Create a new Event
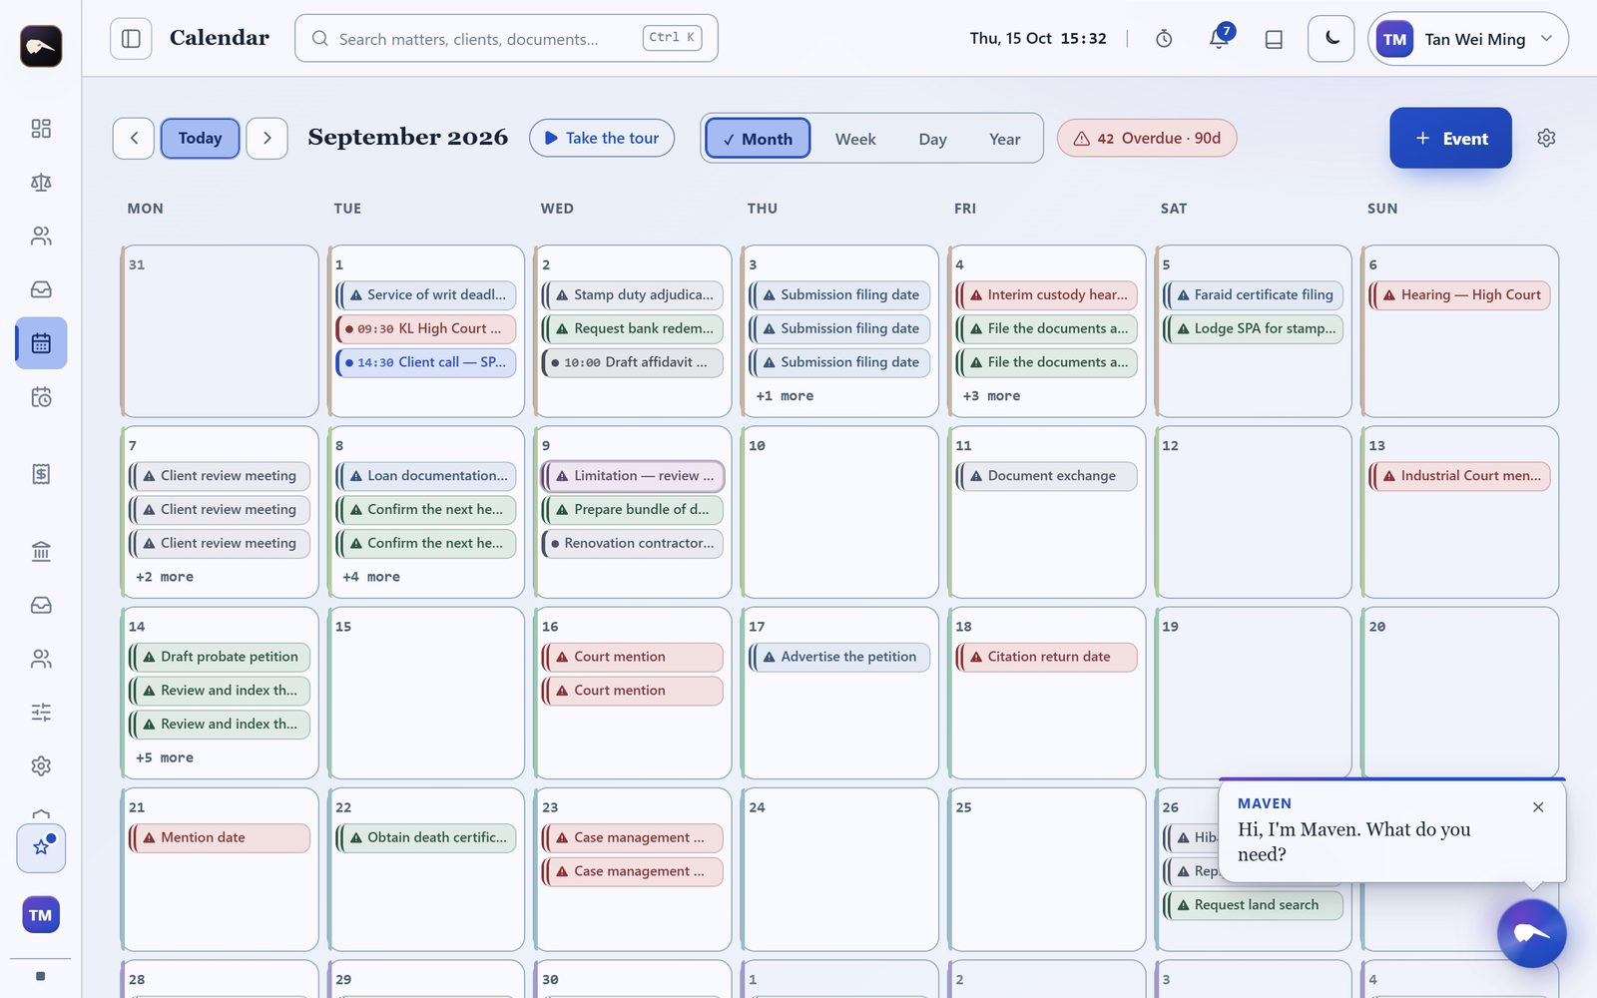1597x998 pixels. point(1450,139)
